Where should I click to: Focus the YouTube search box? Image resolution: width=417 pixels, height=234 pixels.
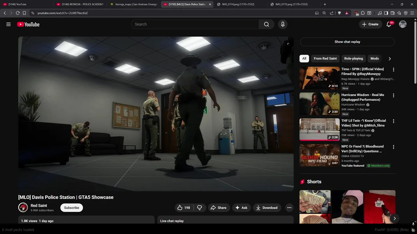point(195,24)
